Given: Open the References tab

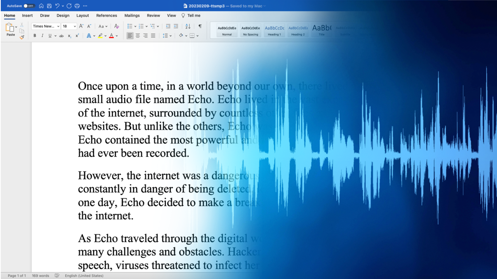Looking at the screenshot, I should click(106, 15).
